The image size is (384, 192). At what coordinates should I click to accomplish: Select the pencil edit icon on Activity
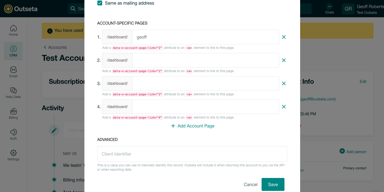(54, 130)
